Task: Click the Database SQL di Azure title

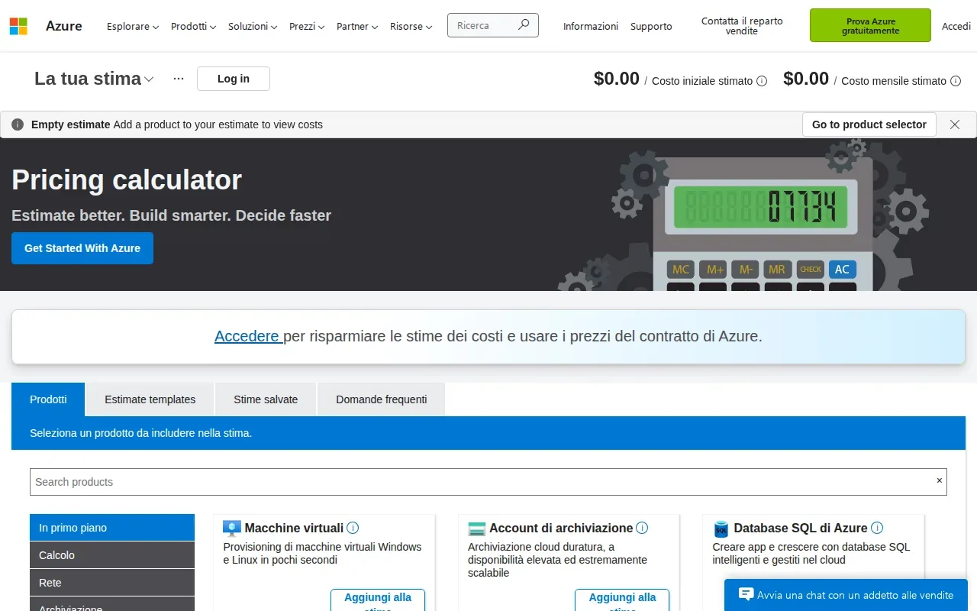Action: coord(801,528)
